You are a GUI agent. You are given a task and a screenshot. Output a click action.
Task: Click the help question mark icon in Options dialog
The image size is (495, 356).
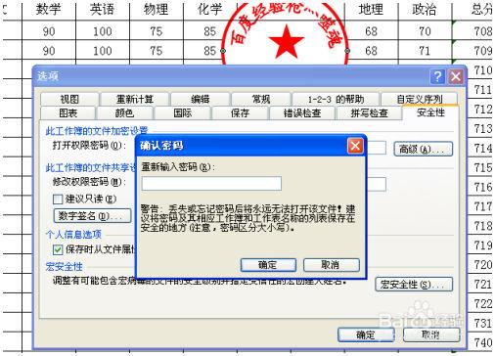(437, 77)
